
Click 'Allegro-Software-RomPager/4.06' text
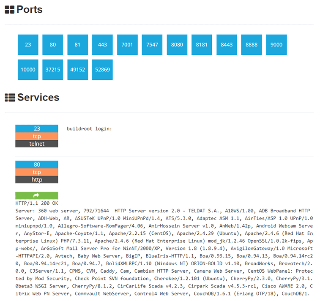(x=101, y=226)
